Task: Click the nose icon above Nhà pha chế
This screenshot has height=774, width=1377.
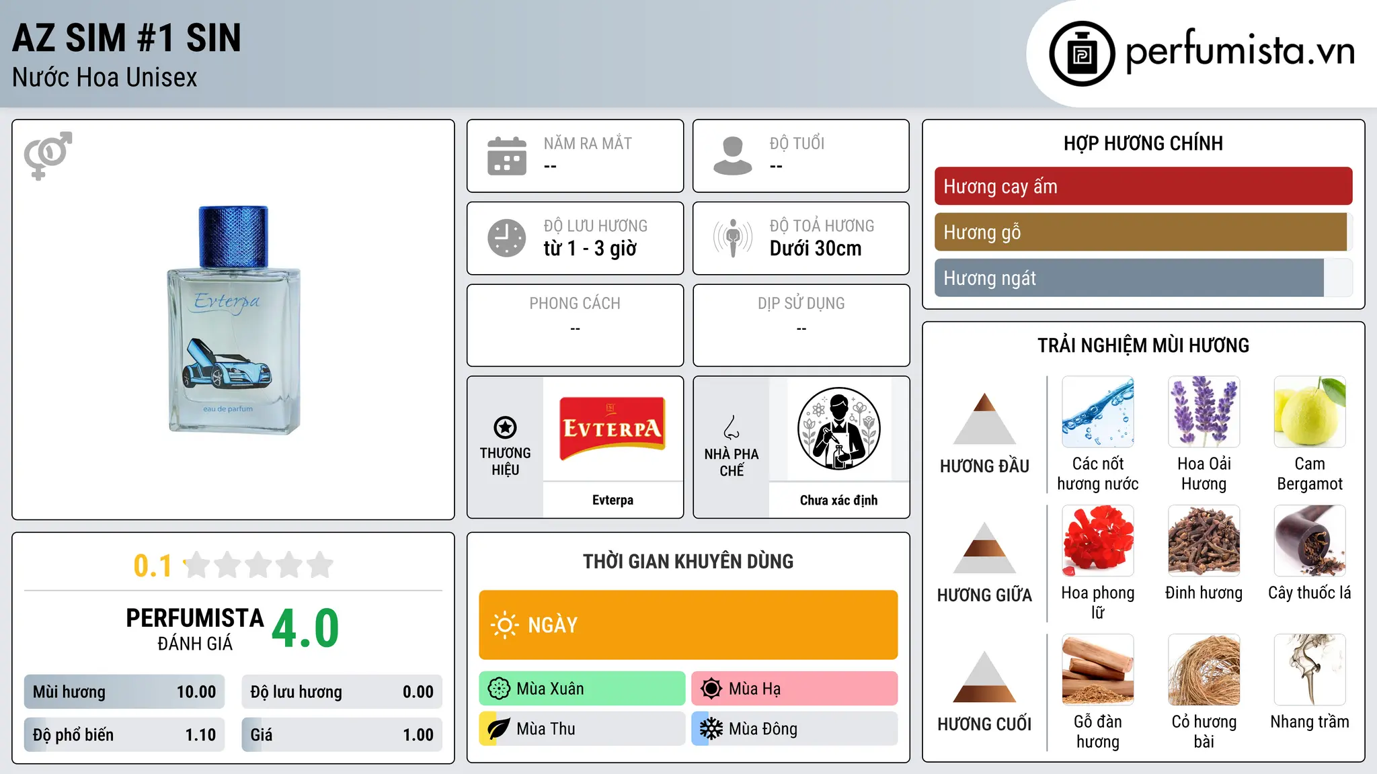Action: (x=732, y=427)
